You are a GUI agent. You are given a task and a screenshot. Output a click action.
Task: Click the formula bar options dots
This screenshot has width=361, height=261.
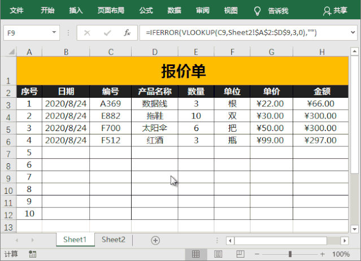[68, 33]
